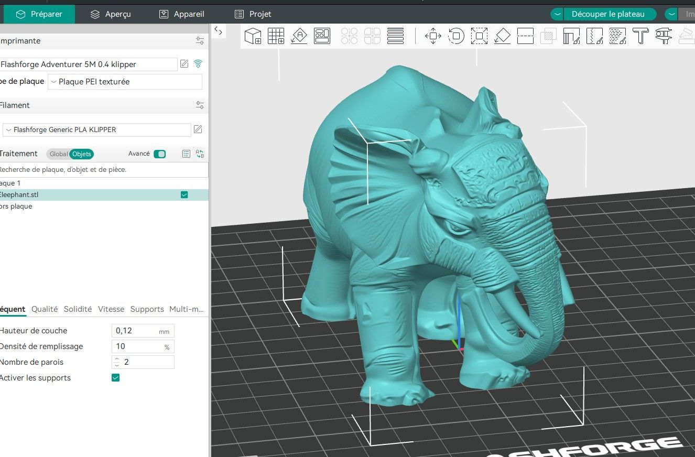
Task: Select the Auto-orient tool icon
Action: point(299,36)
